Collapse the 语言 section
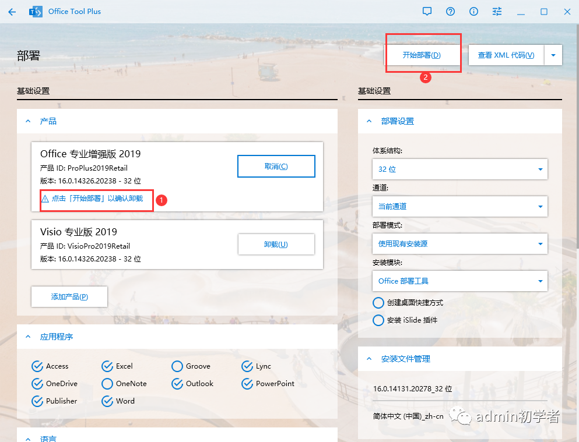 (28, 439)
